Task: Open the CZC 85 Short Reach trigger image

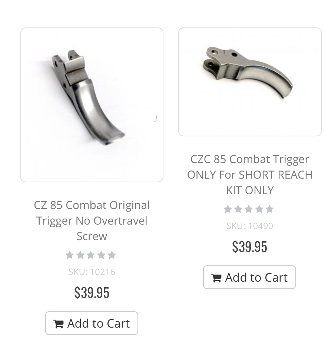Action: tap(250, 82)
